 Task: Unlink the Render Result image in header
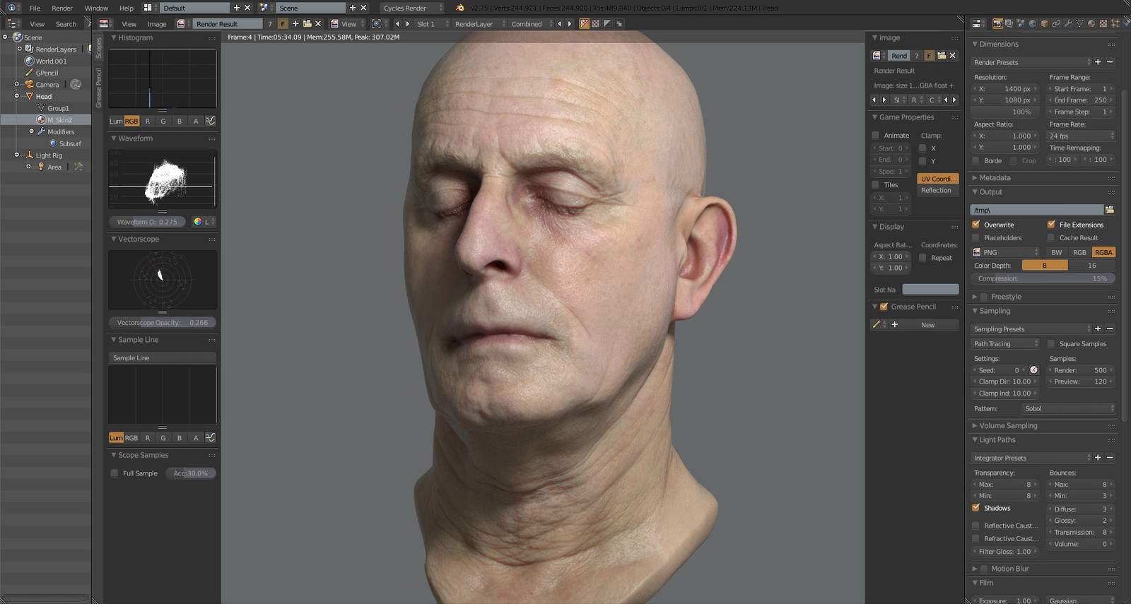point(318,23)
